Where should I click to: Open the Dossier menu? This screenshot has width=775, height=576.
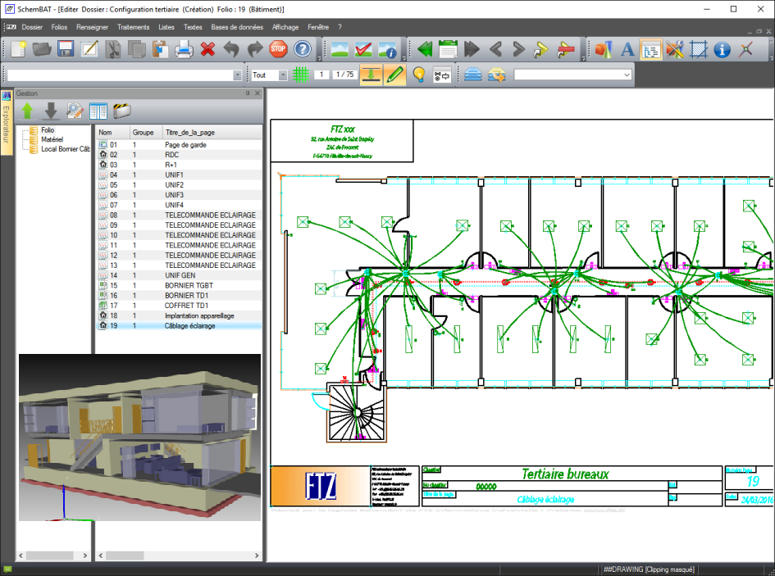(x=32, y=27)
